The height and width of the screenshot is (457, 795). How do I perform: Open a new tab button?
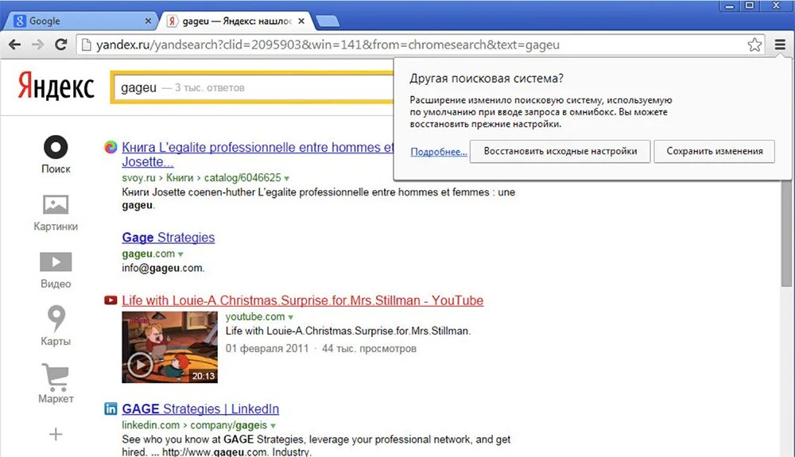point(327,21)
